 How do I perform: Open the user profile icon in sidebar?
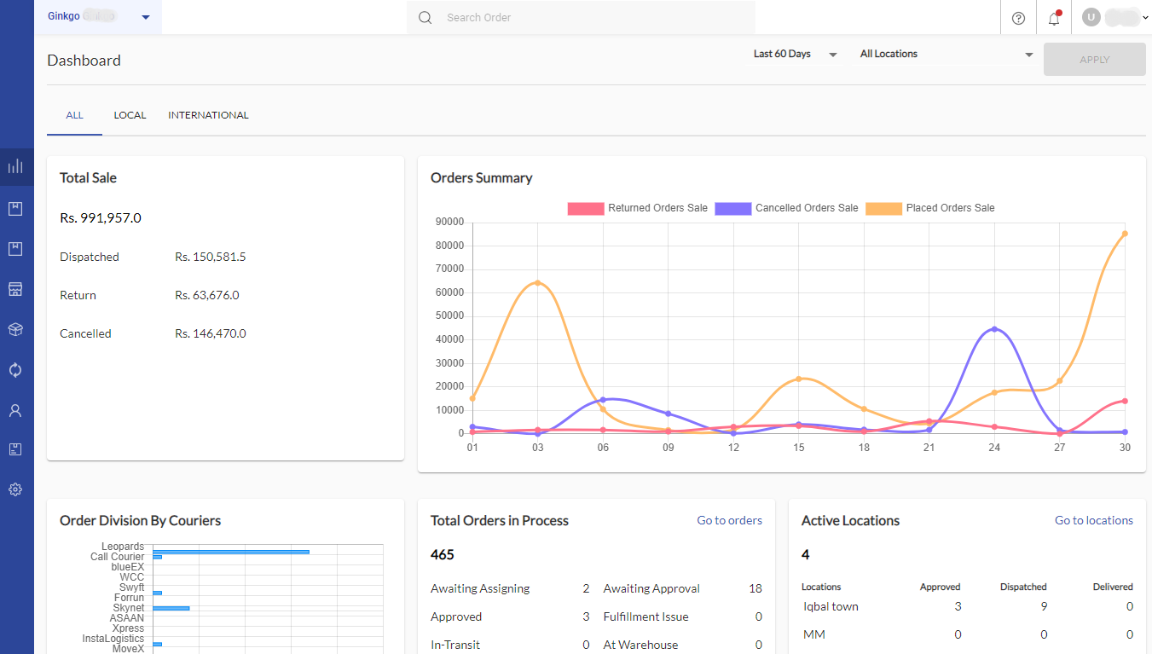[x=15, y=410]
